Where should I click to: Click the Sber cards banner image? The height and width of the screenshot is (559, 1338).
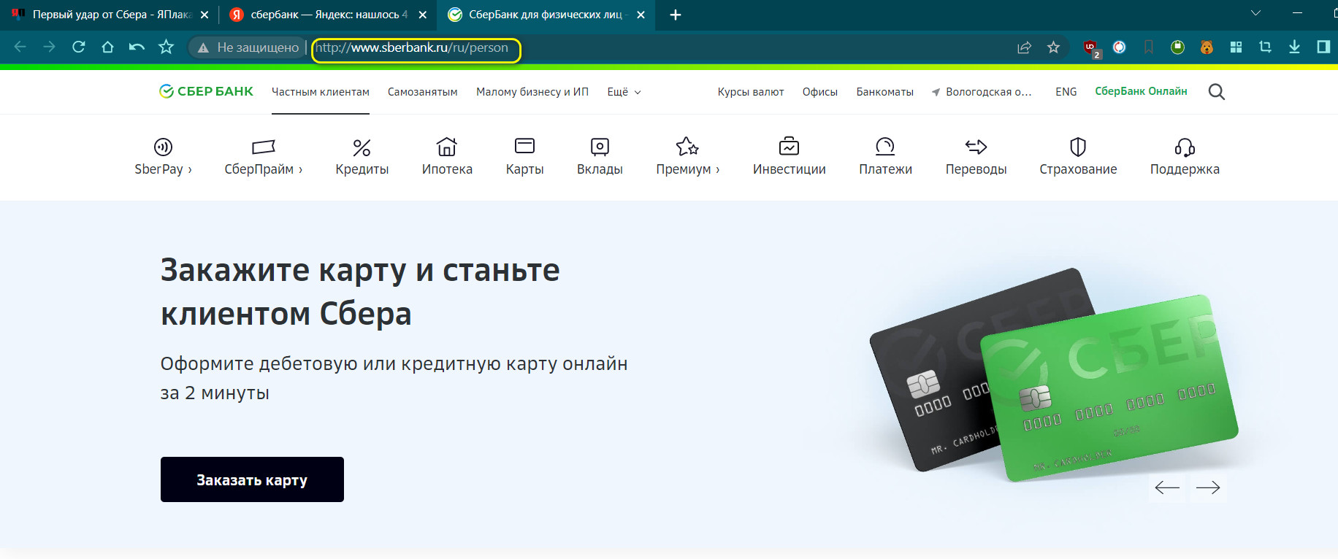[x=1054, y=376]
